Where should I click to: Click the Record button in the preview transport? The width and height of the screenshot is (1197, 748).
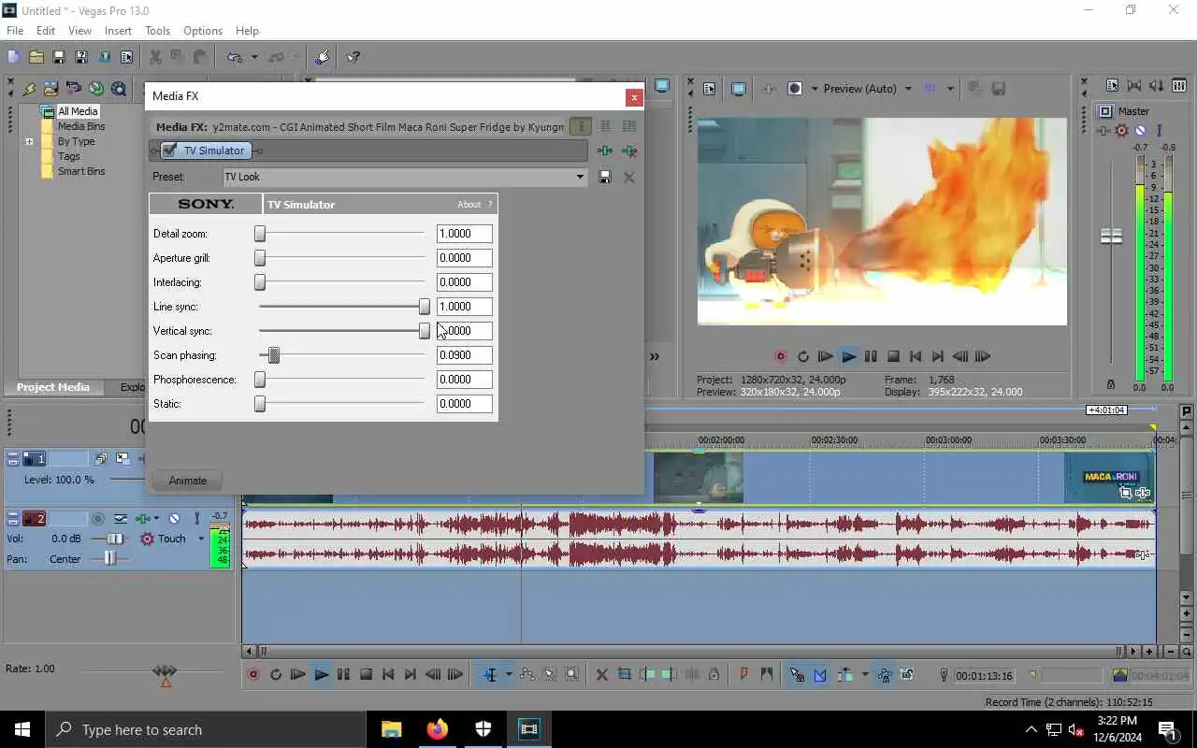(781, 356)
